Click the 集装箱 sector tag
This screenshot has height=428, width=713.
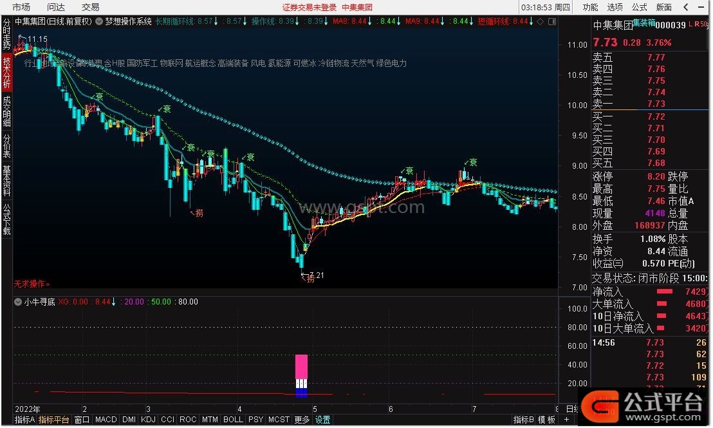644,23
